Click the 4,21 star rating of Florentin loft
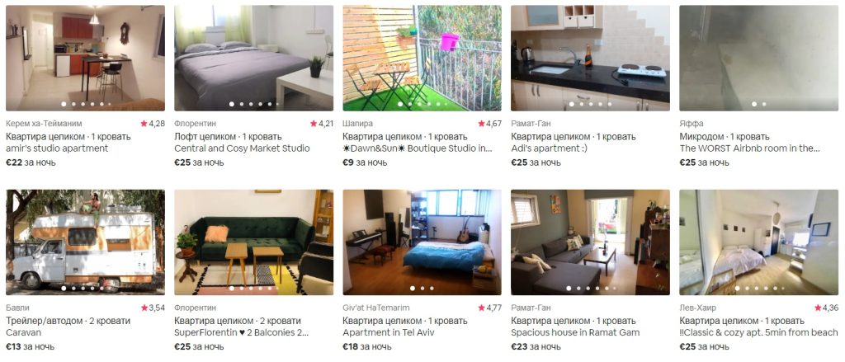The height and width of the screenshot is (362, 845). click(x=321, y=124)
